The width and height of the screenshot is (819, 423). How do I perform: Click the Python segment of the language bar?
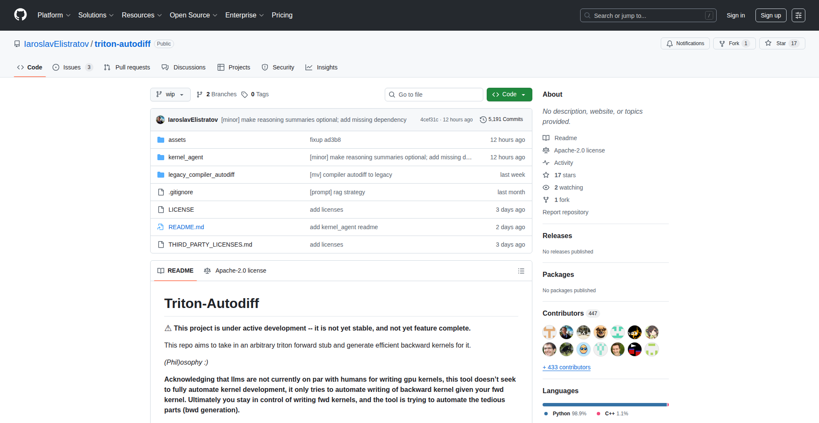coord(604,405)
